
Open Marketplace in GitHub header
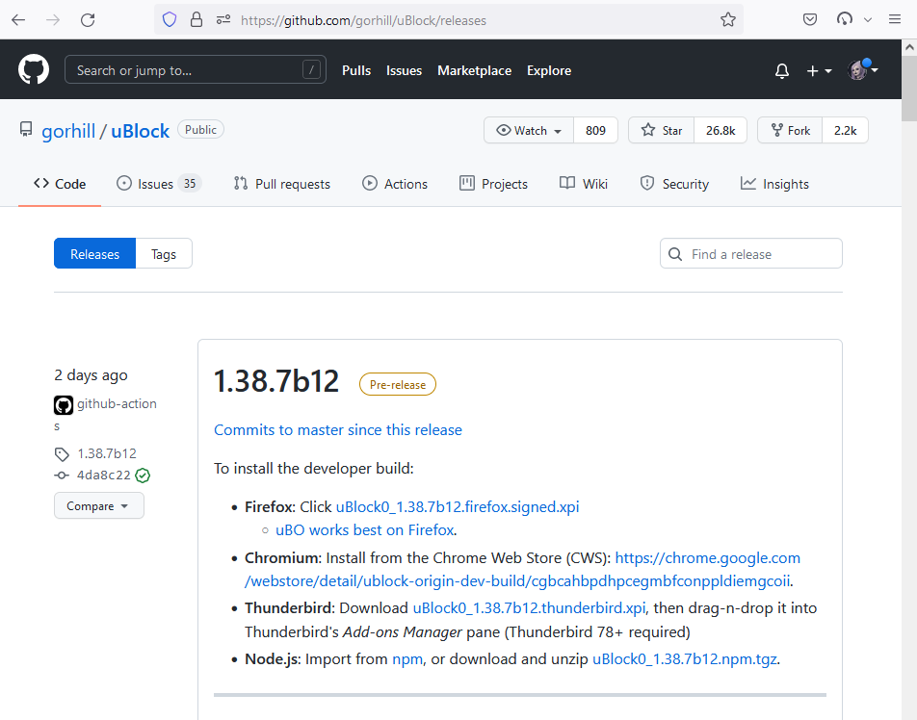tap(474, 70)
